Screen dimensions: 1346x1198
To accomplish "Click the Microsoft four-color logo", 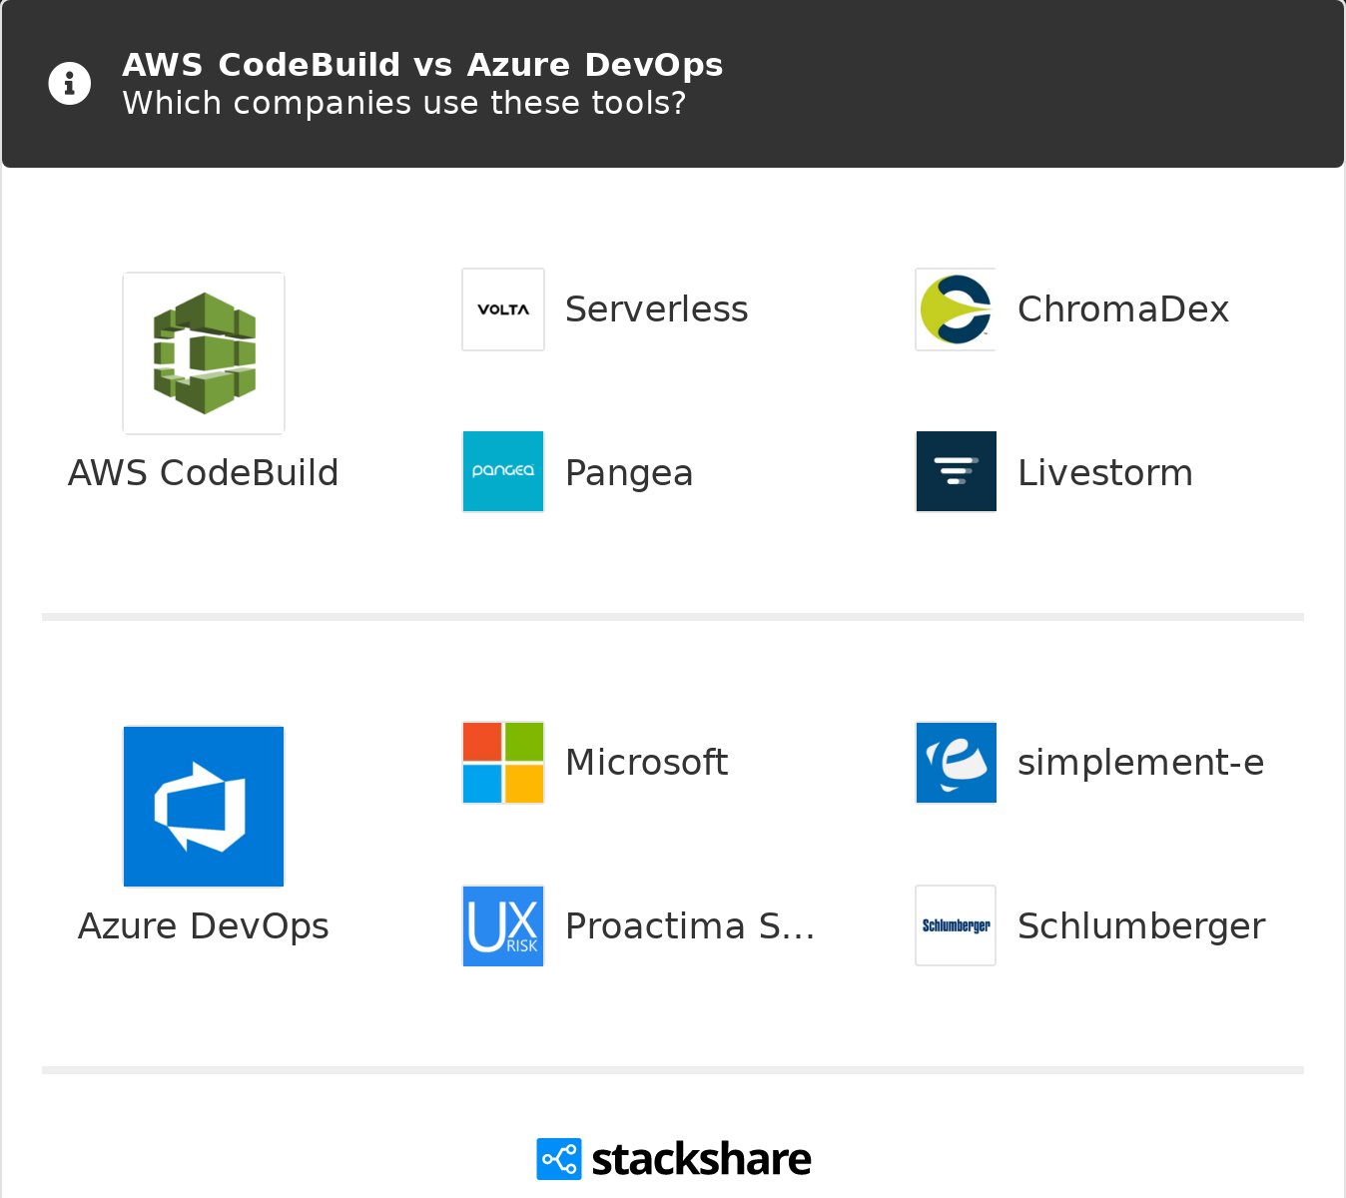I will tap(503, 763).
